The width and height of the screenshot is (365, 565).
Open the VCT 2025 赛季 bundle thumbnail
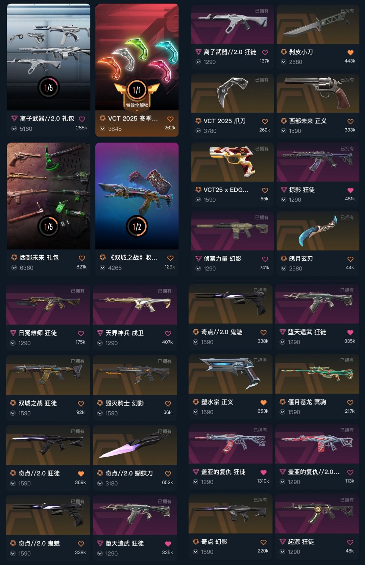tap(137, 57)
